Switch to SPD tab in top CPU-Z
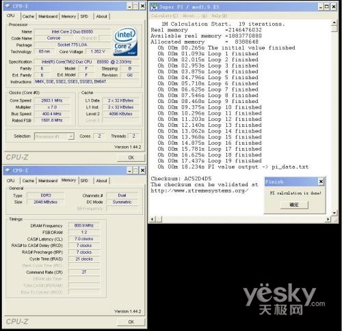The width and height of the screenshot is (342, 331). pyautogui.click(x=84, y=16)
